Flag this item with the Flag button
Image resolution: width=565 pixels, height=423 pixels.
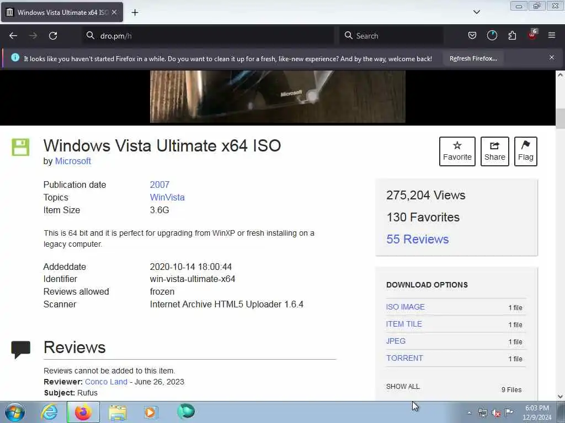(x=526, y=151)
